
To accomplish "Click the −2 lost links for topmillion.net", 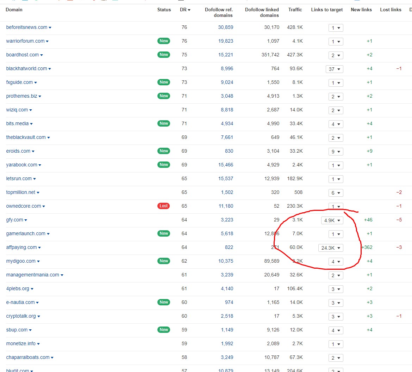I will 399,192.
